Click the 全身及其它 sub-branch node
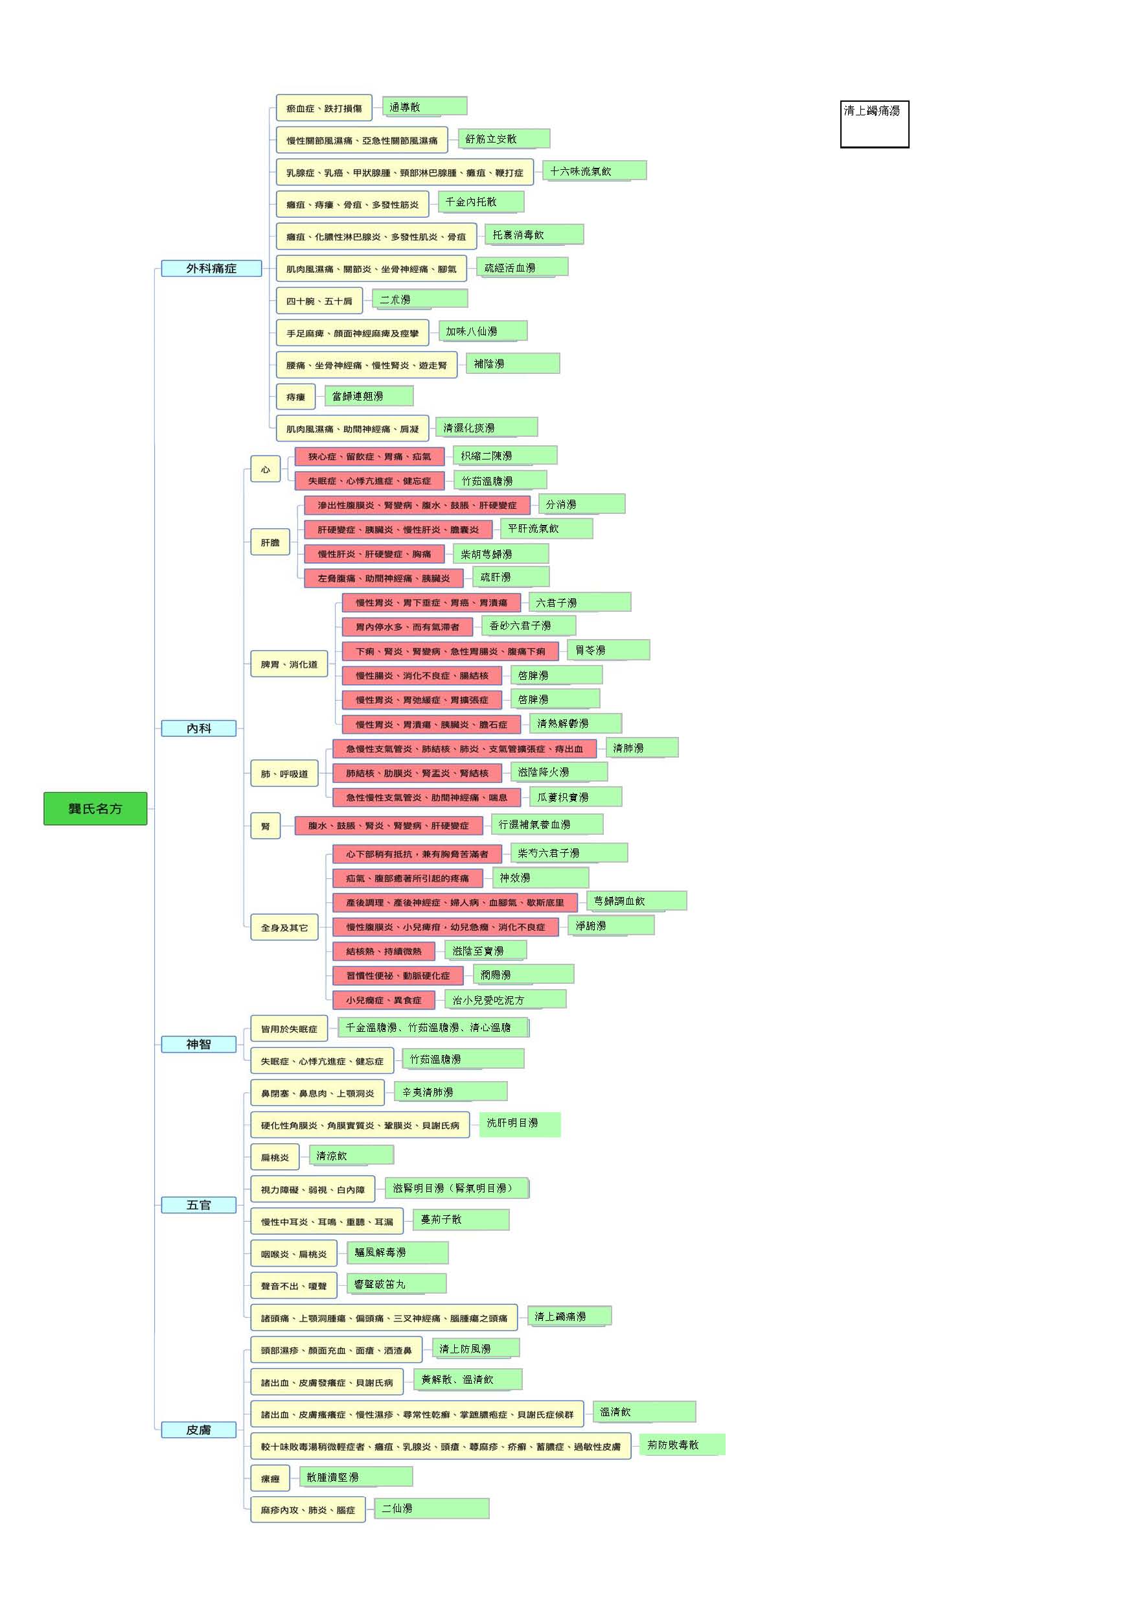 click(x=284, y=927)
